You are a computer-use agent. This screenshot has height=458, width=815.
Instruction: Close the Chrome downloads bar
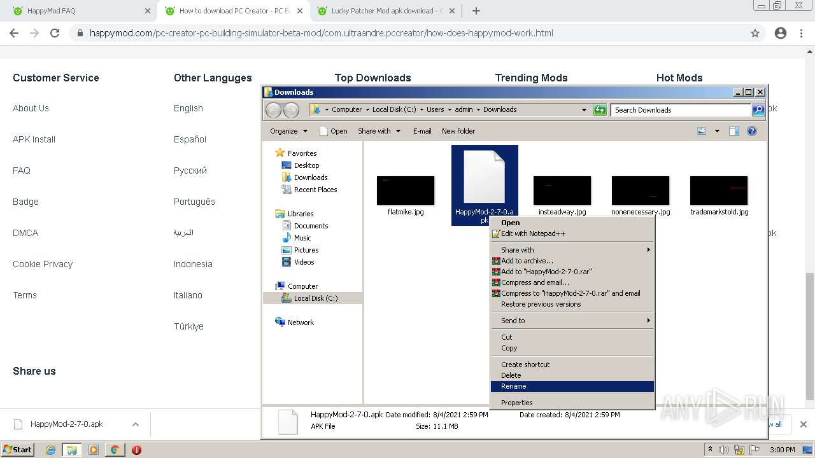803,424
